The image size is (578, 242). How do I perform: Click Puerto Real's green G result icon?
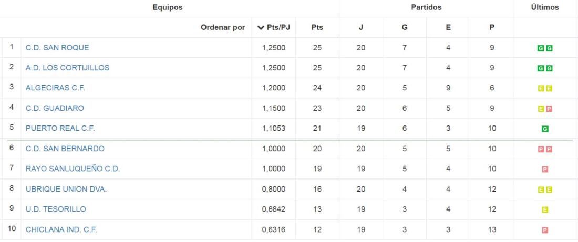pyautogui.click(x=545, y=129)
